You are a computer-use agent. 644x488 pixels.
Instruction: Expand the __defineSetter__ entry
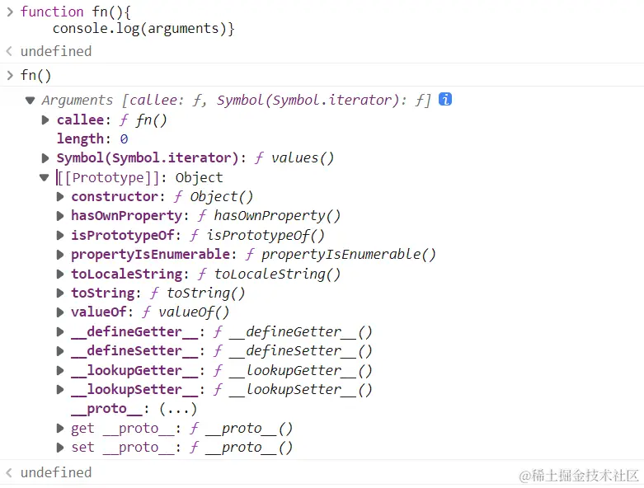(60, 351)
